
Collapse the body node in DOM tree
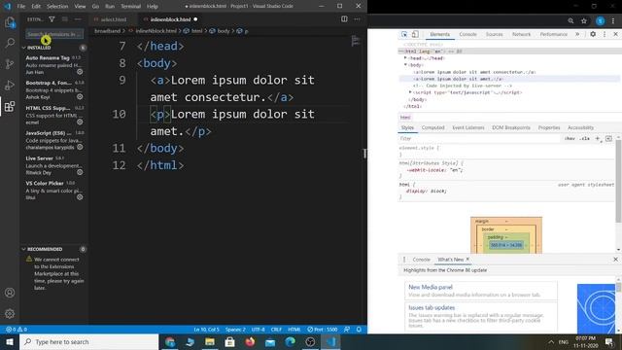point(405,65)
